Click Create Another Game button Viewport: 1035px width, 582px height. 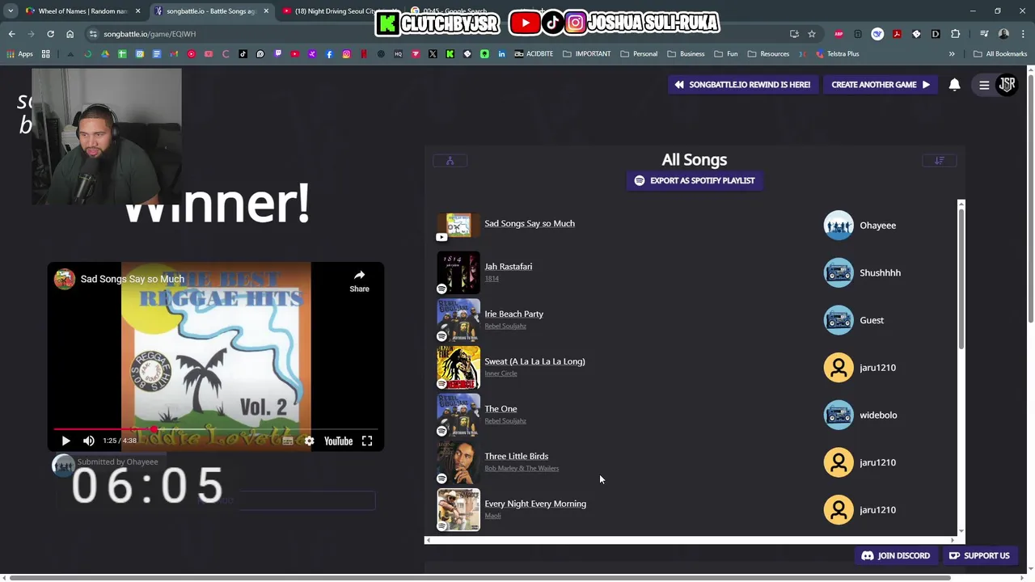[x=881, y=84]
